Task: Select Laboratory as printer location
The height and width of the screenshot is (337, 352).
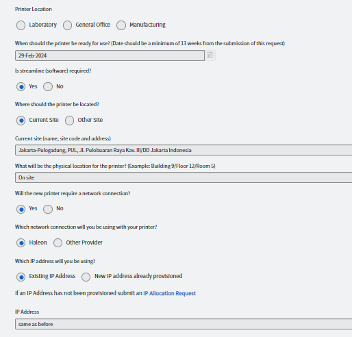Action: [x=21, y=25]
